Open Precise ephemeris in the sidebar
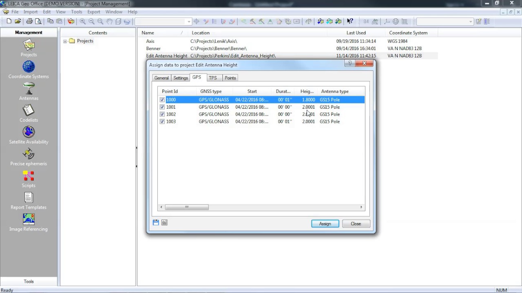This screenshot has height=293, width=522. [x=29, y=157]
